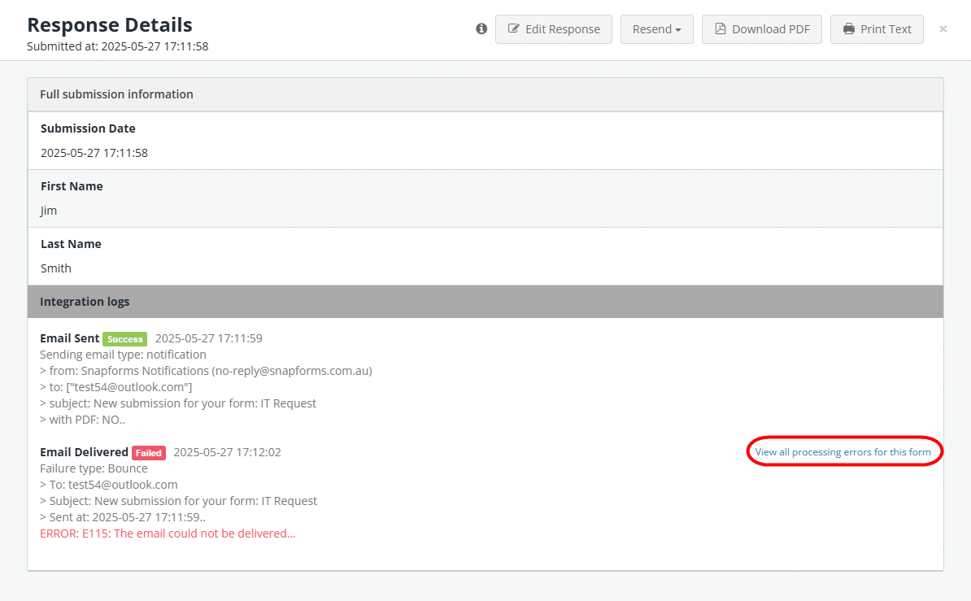
Task: Click the Last Name field label
Action: (x=72, y=244)
